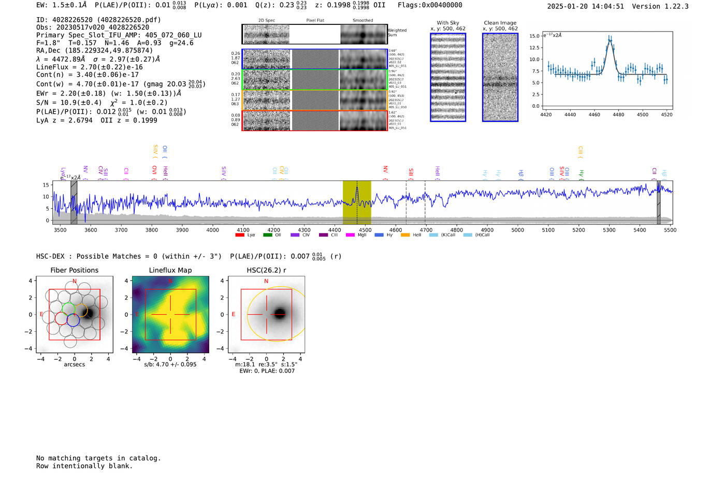Click the (H)CaII legend swatch
The width and height of the screenshot is (725, 494).
pos(468,235)
